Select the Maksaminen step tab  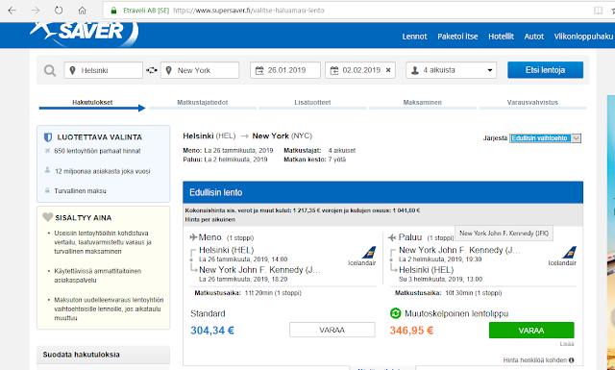pyautogui.click(x=423, y=103)
